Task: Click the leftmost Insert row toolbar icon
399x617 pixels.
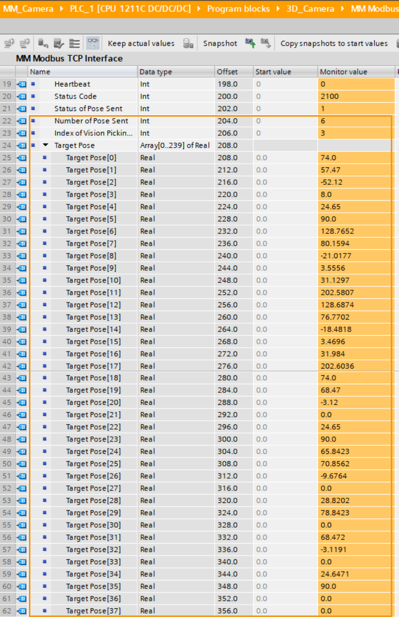Action: pyautogui.click(x=9, y=44)
